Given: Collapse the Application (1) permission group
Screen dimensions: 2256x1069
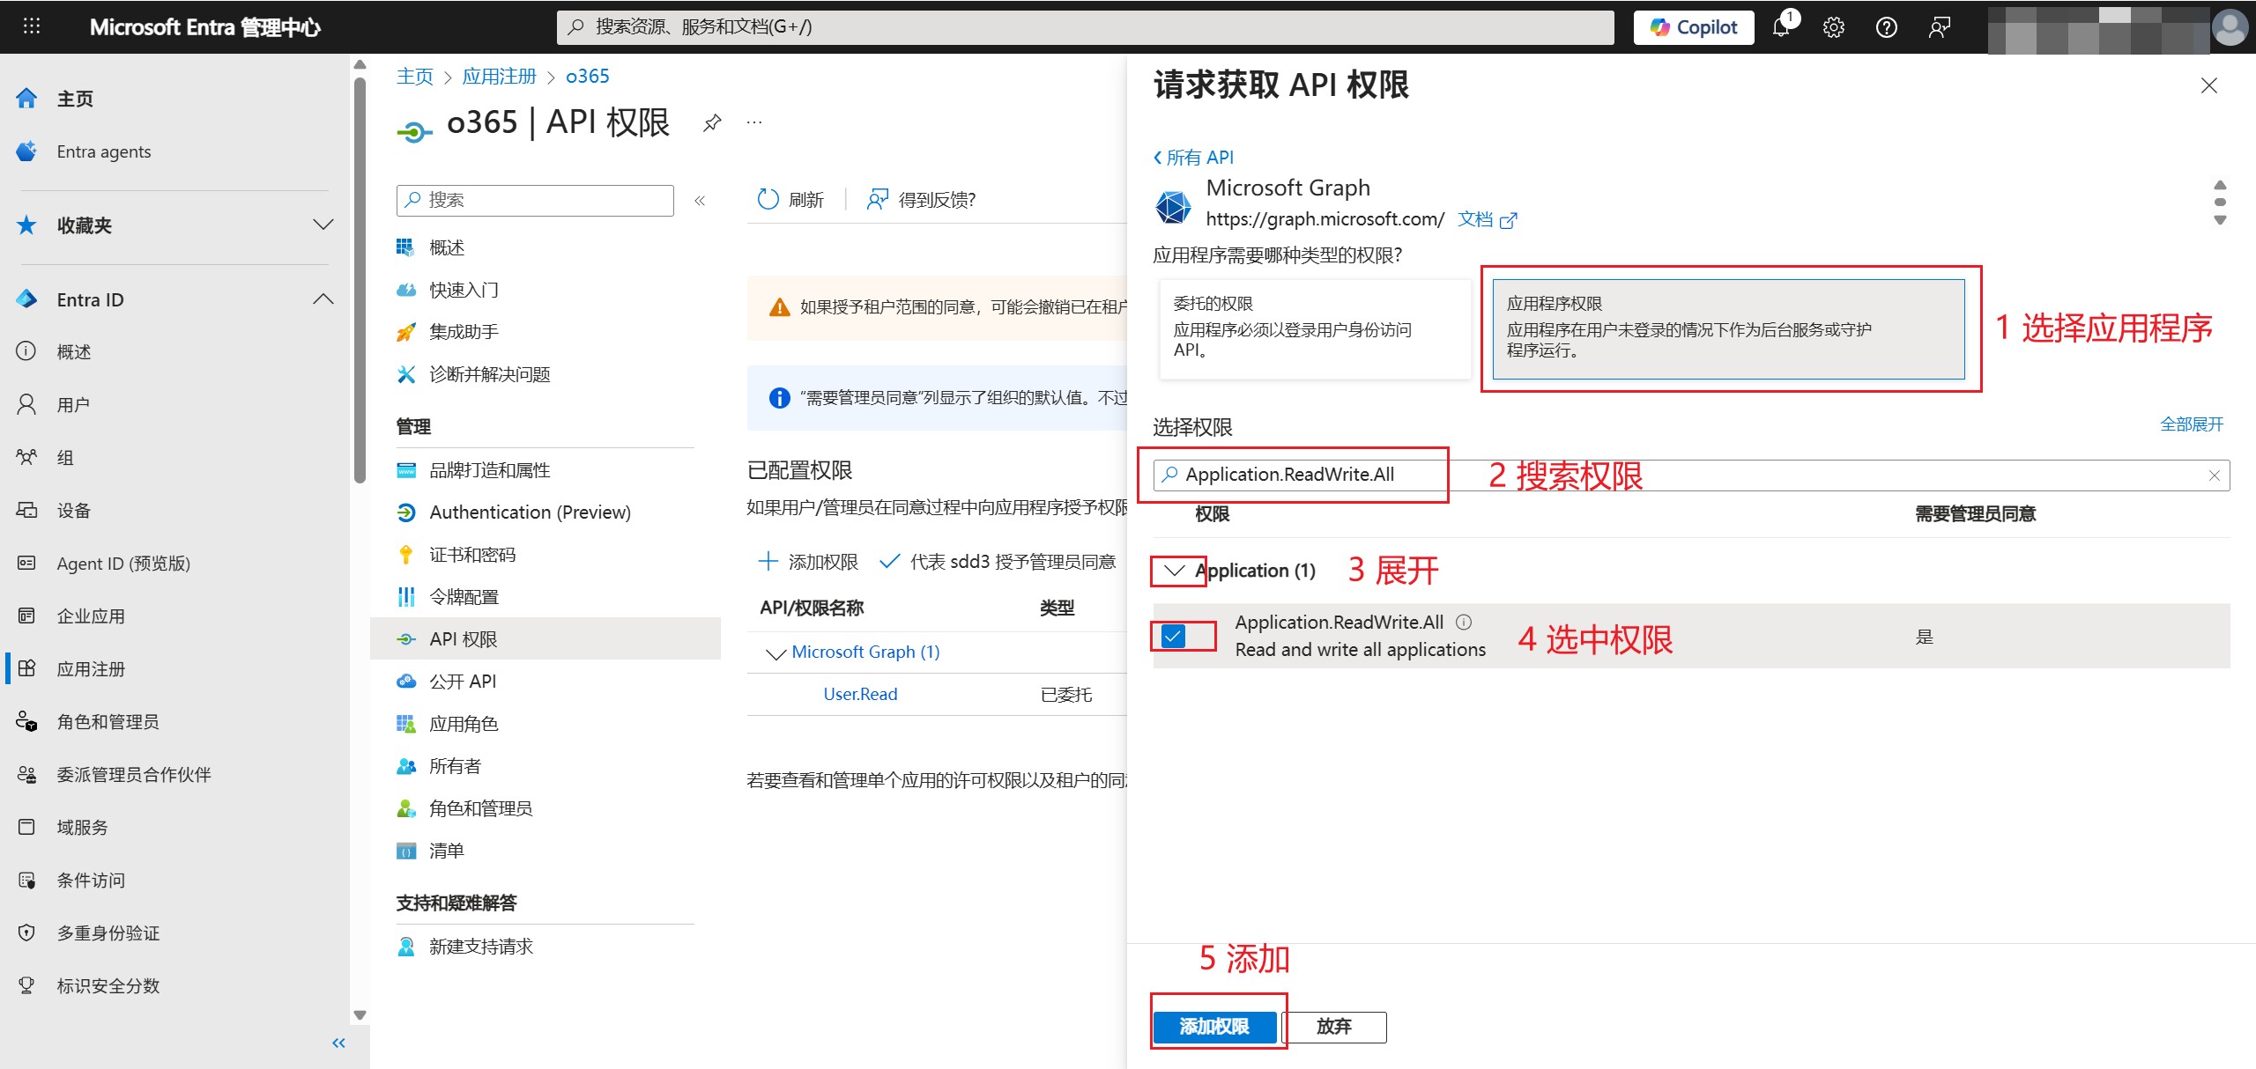Looking at the screenshot, I should 1174,571.
